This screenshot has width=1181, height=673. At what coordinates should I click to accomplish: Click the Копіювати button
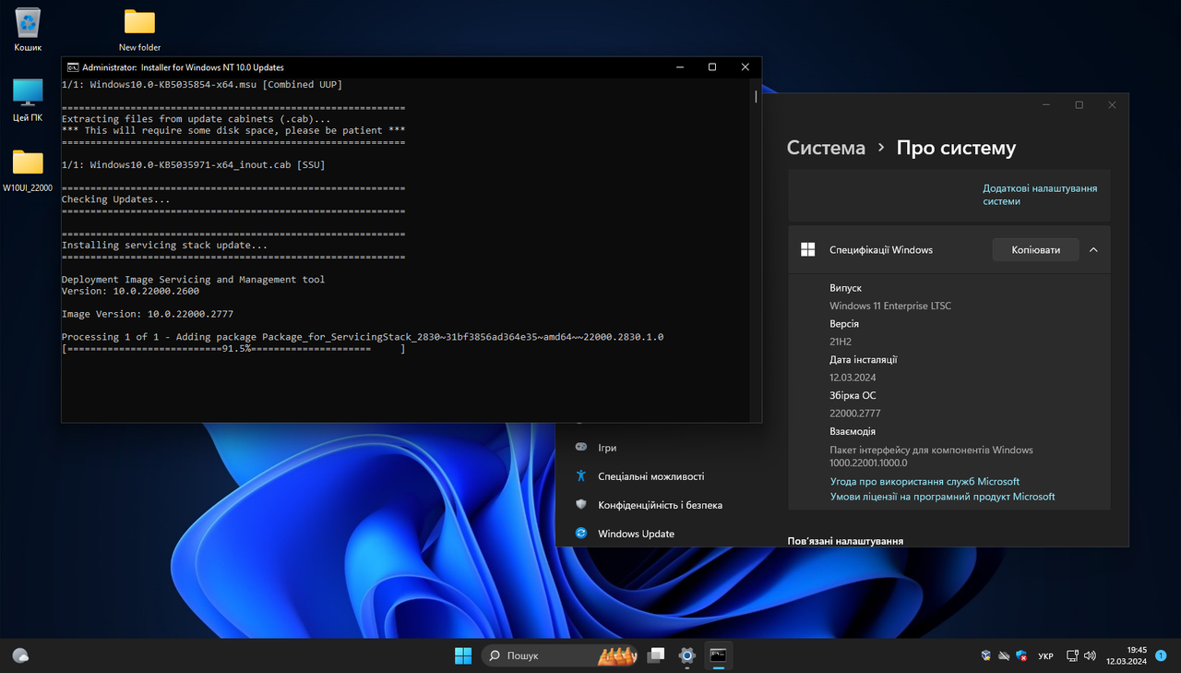[x=1035, y=249]
